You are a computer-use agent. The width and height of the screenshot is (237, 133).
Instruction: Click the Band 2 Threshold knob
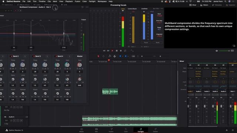click(13, 65)
